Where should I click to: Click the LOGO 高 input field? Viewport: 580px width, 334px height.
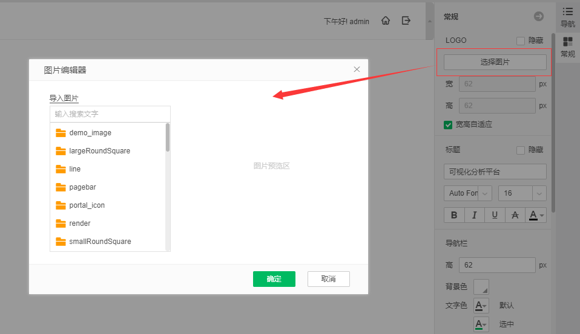pos(497,106)
